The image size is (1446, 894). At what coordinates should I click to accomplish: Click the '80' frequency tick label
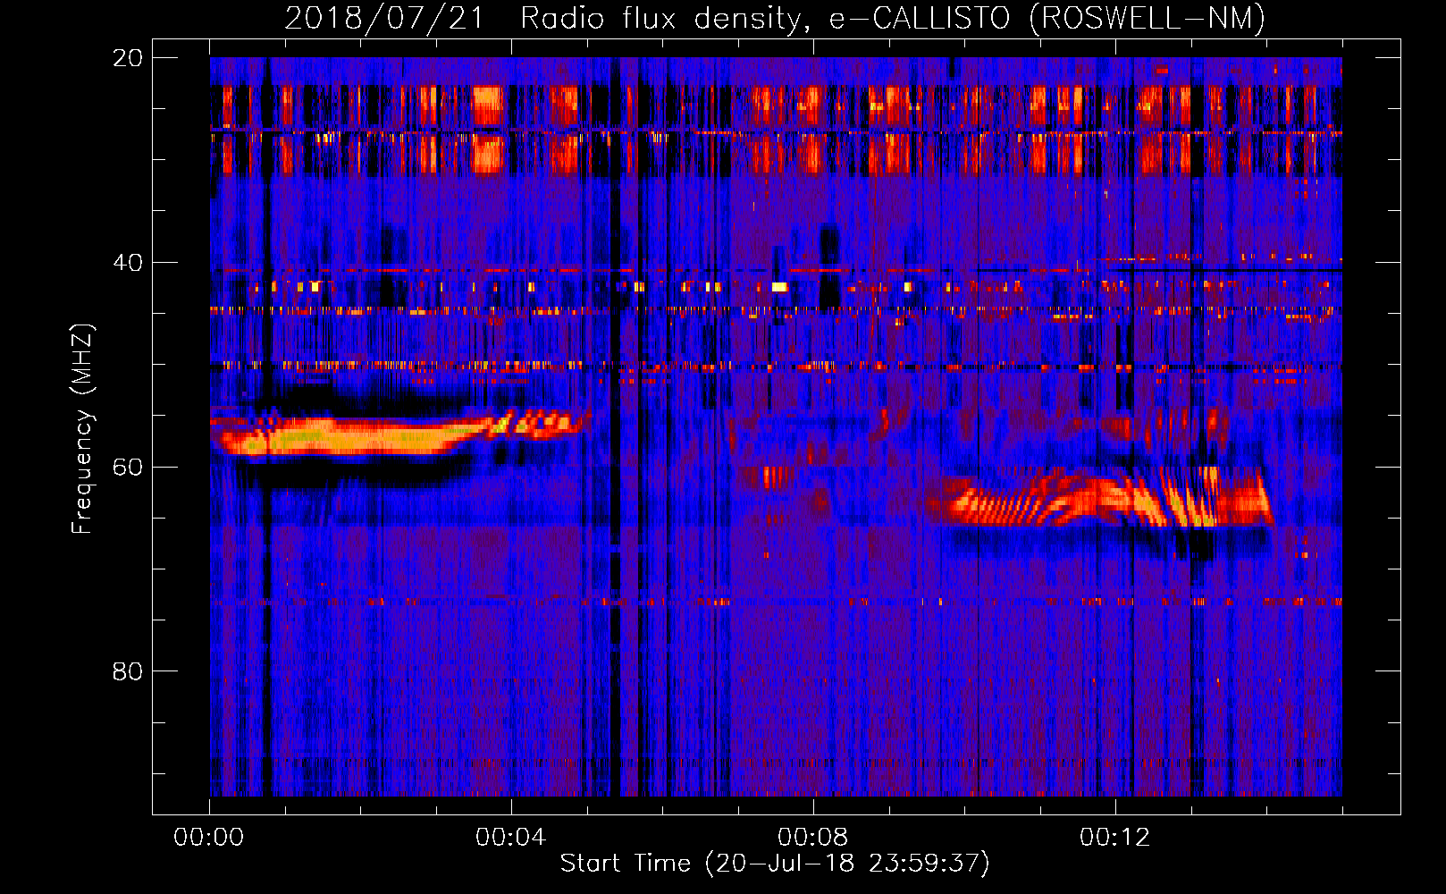point(128,670)
